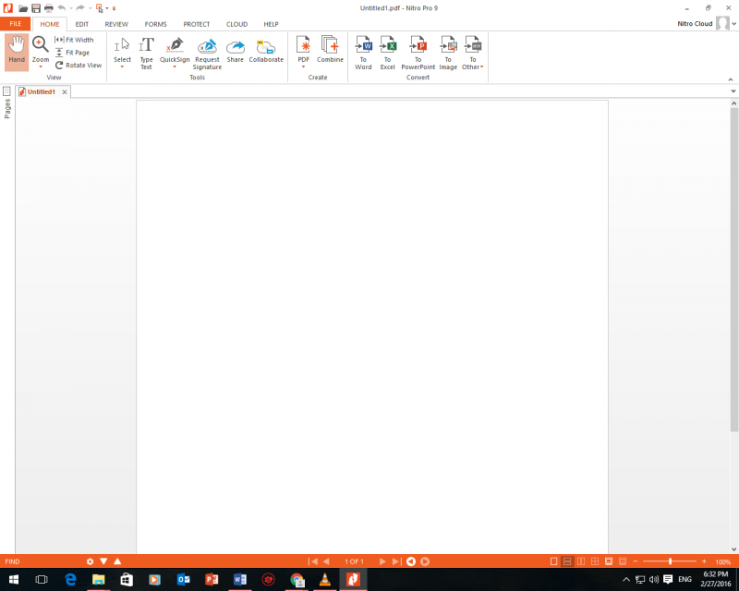Click the HOME ribbon tab
The image size is (739, 591).
[x=50, y=24]
